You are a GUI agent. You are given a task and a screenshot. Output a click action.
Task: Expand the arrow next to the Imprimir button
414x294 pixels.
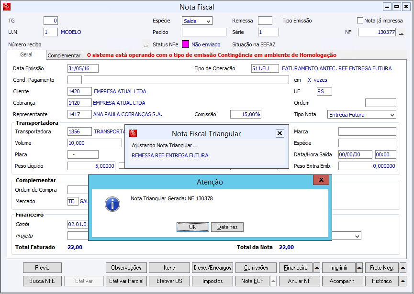(359, 268)
